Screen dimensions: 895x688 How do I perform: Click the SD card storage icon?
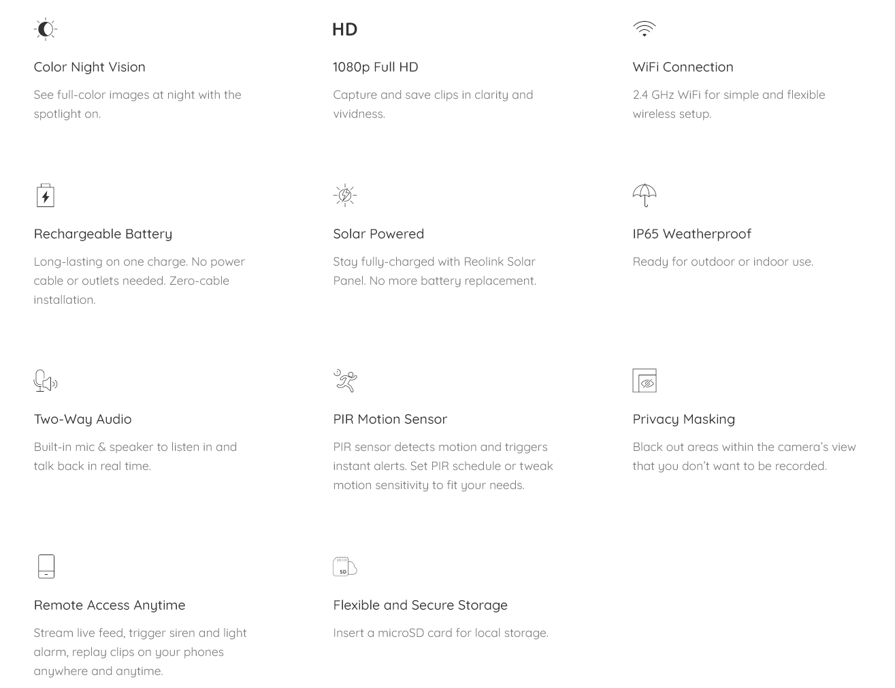345,567
